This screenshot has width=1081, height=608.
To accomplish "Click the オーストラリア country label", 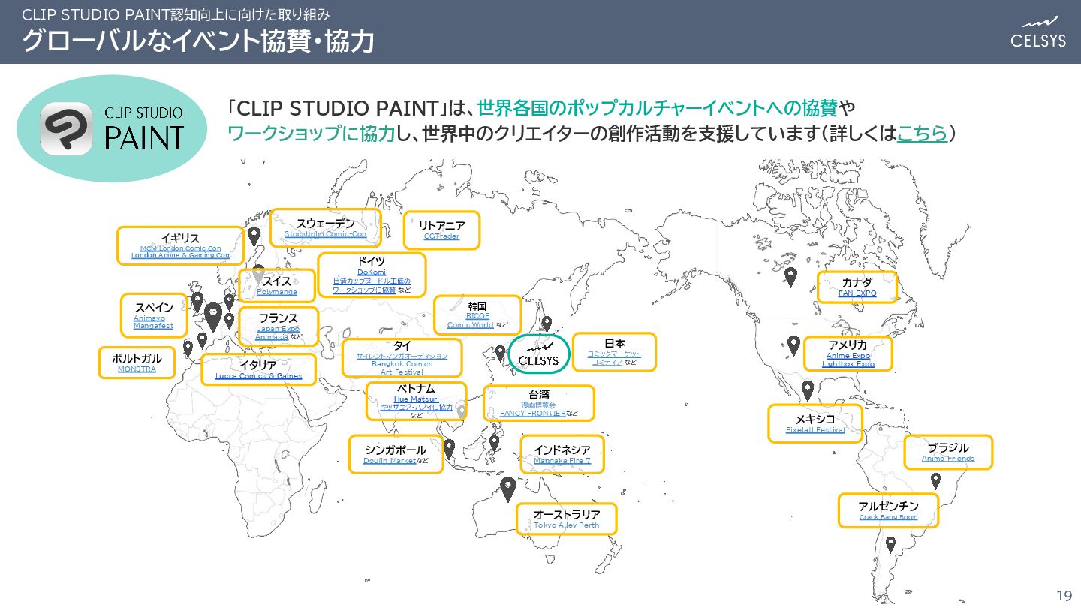I will point(567,514).
